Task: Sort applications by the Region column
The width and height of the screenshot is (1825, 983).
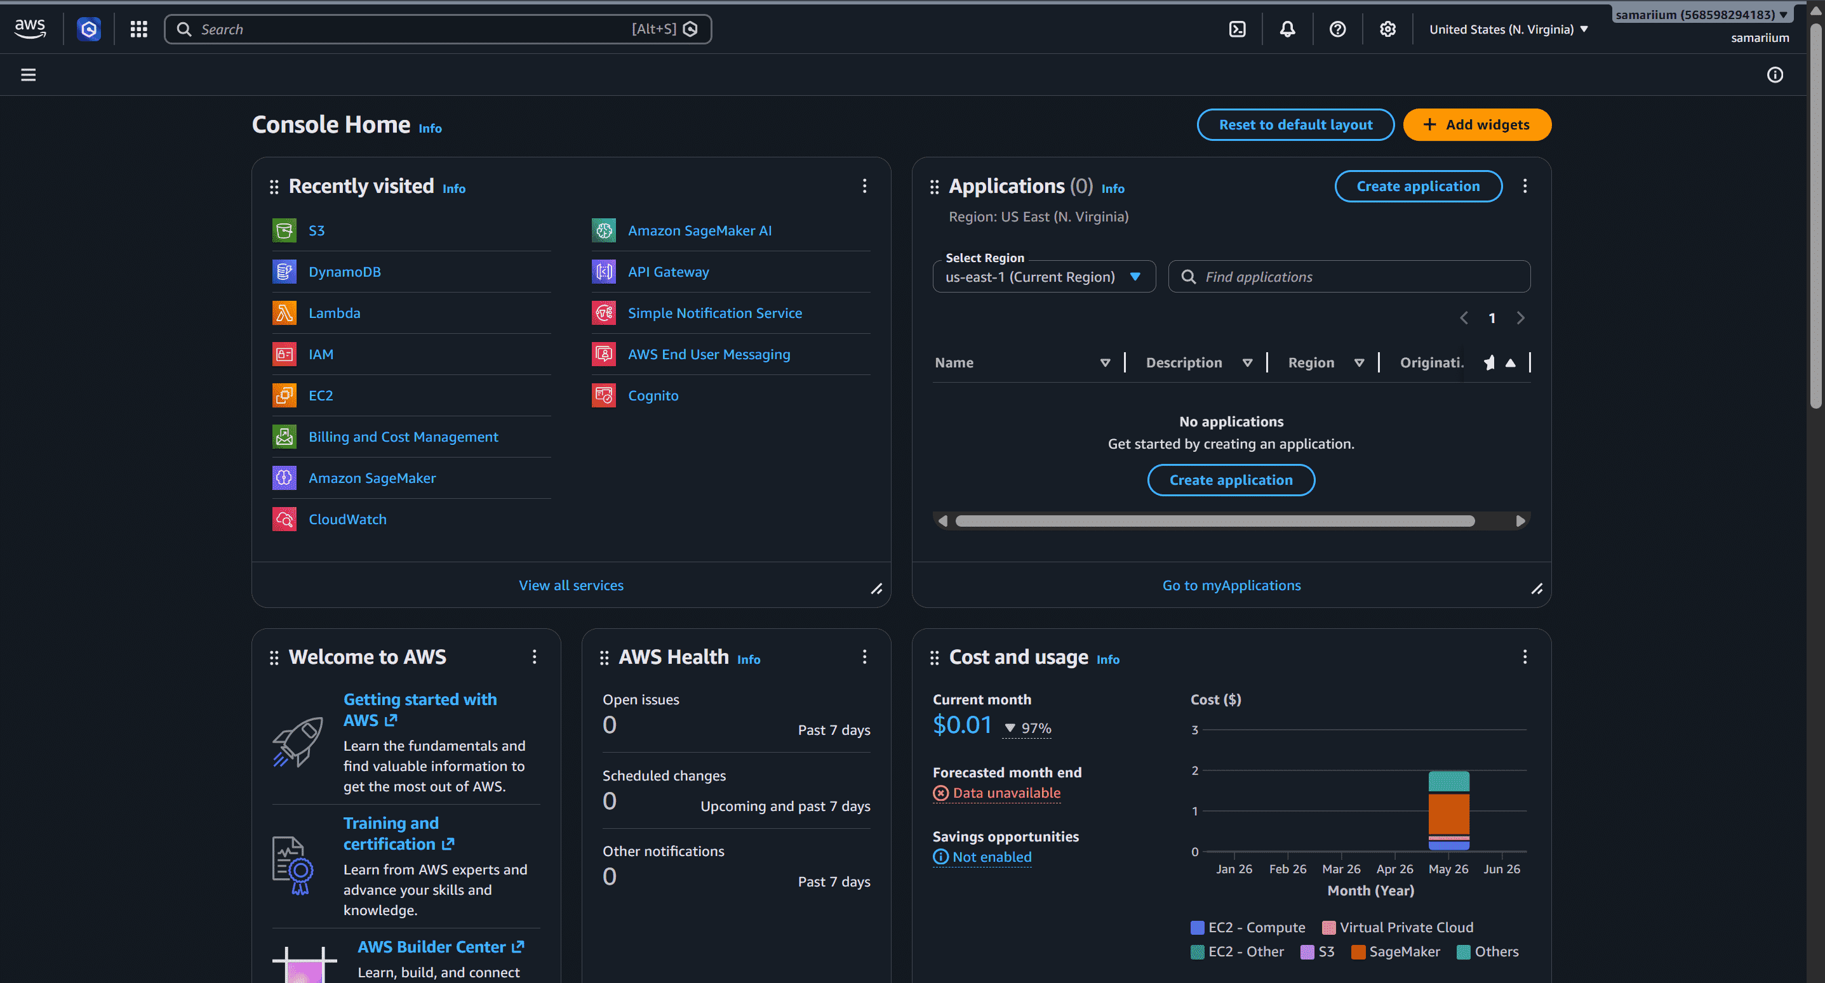Action: [1359, 362]
